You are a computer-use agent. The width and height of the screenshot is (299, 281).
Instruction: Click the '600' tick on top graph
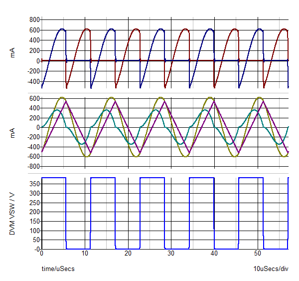pyautogui.click(x=34, y=30)
